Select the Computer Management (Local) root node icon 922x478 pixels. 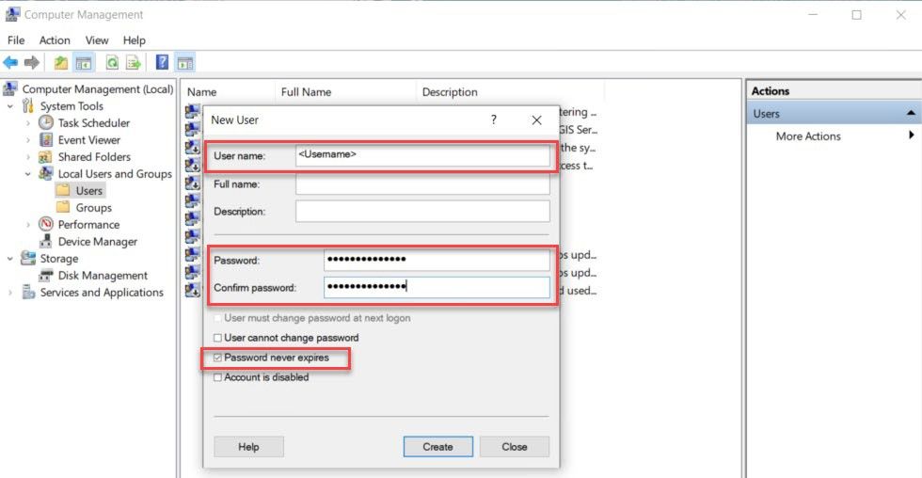[10, 88]
